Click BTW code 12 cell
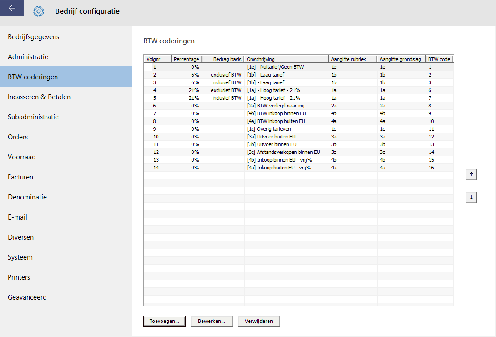This screenshot has height=337, width=496. 440,137
